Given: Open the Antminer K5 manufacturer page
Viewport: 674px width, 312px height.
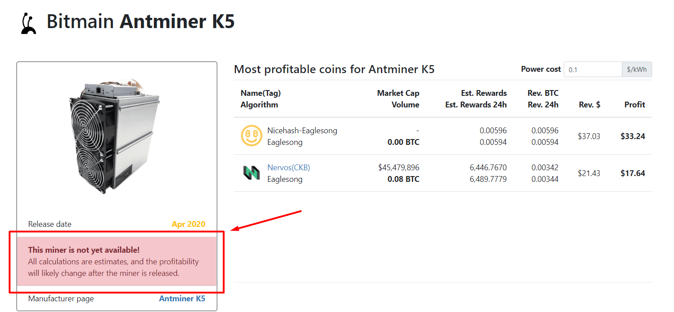Looking at the screenshot, I should click(x=182, y=298).
